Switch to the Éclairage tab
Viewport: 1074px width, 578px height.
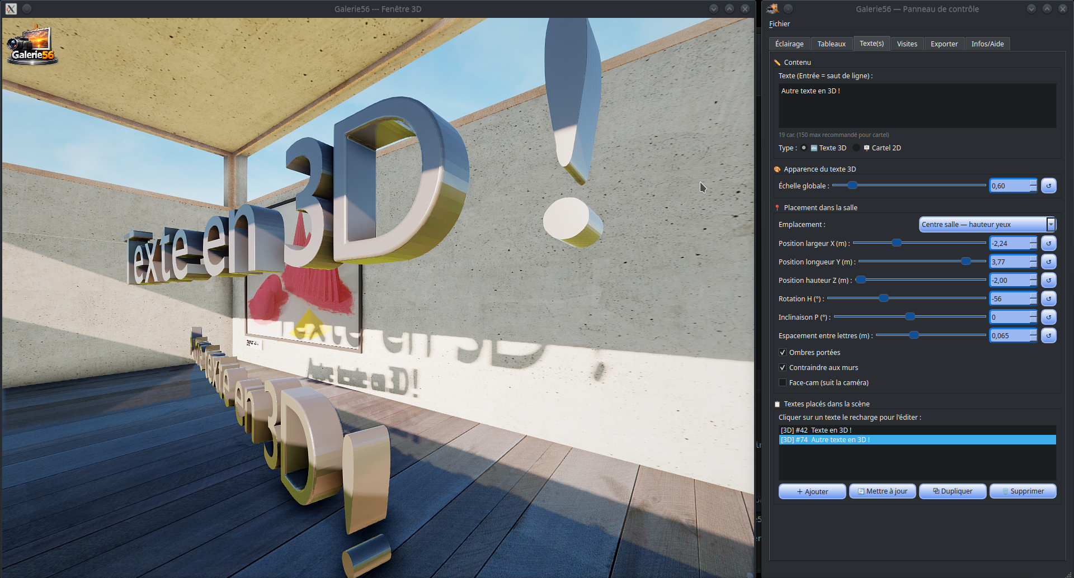coord(789,44)
